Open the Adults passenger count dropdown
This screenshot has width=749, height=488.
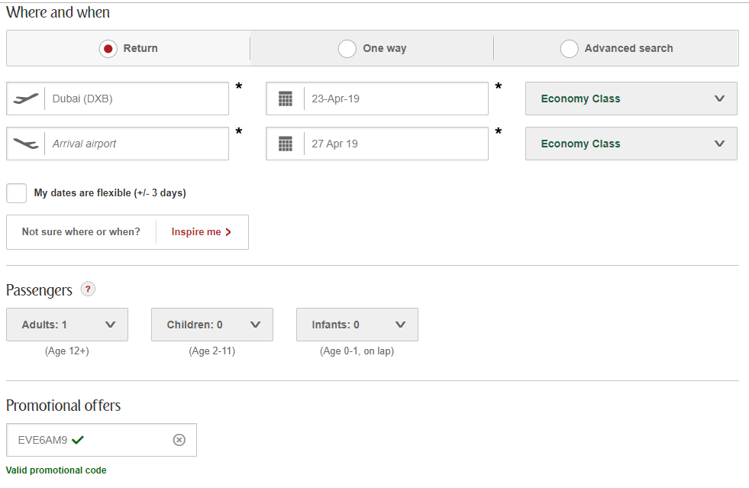click(67, 325)
